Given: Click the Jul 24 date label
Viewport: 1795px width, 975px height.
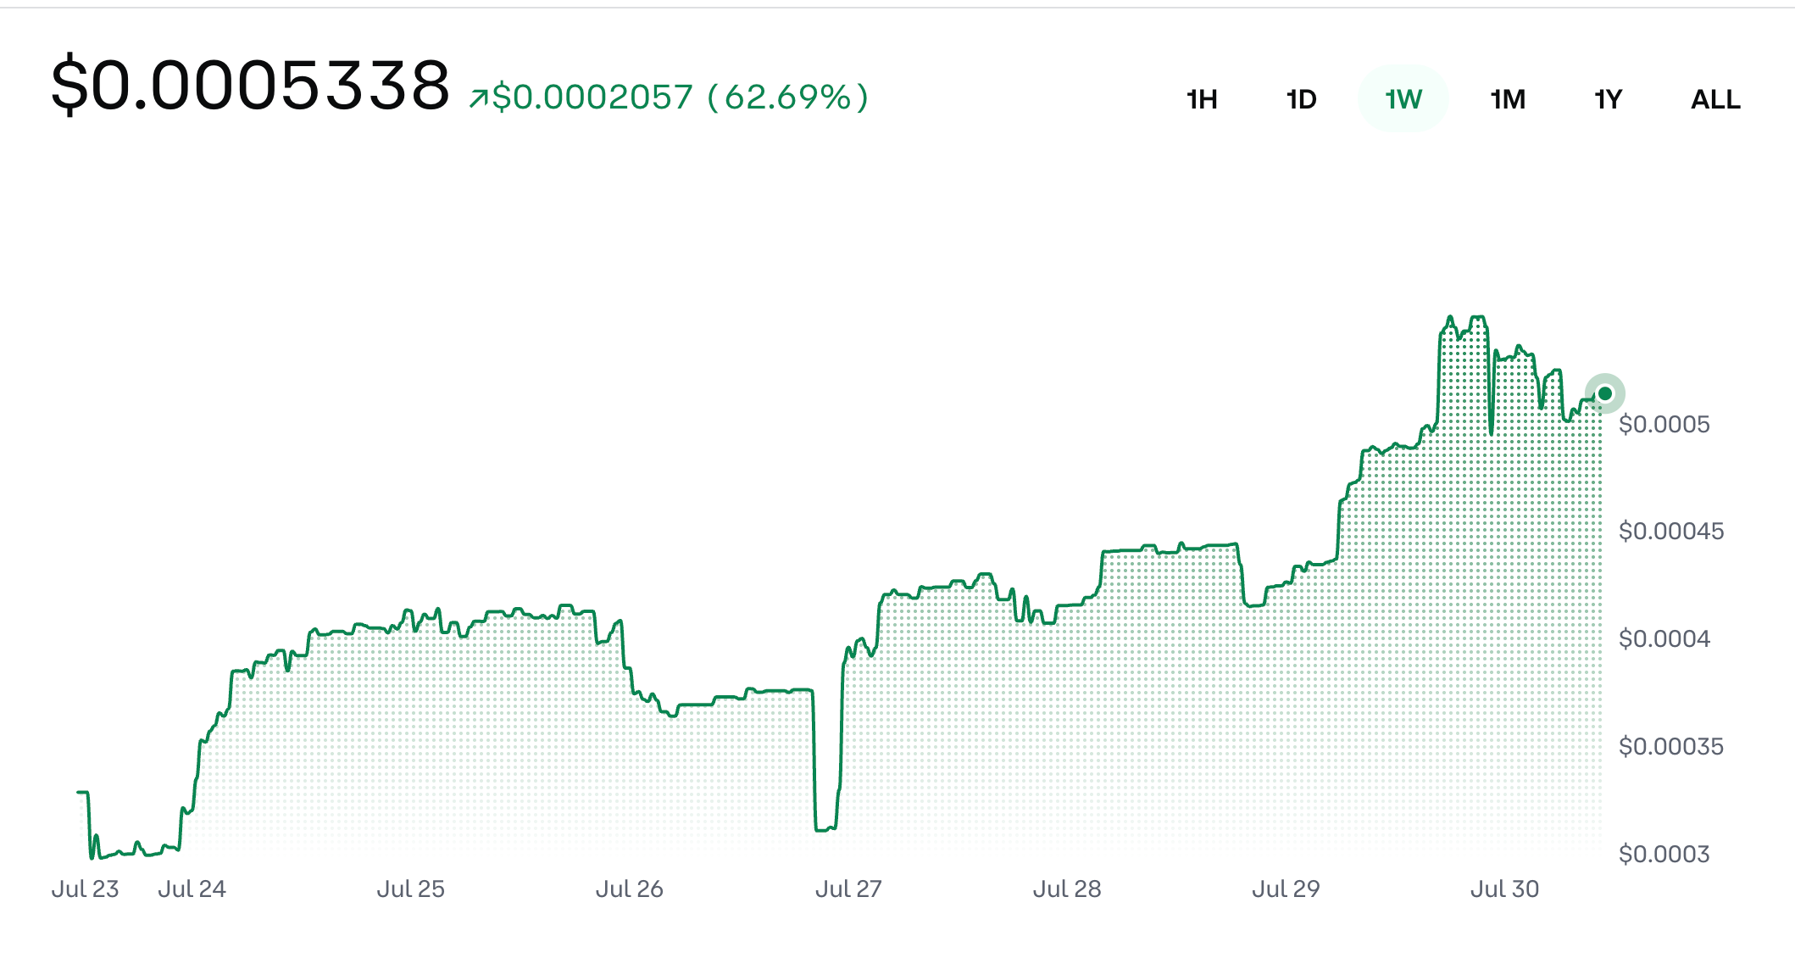Looking at the screenshot, I should coord(192,889).
